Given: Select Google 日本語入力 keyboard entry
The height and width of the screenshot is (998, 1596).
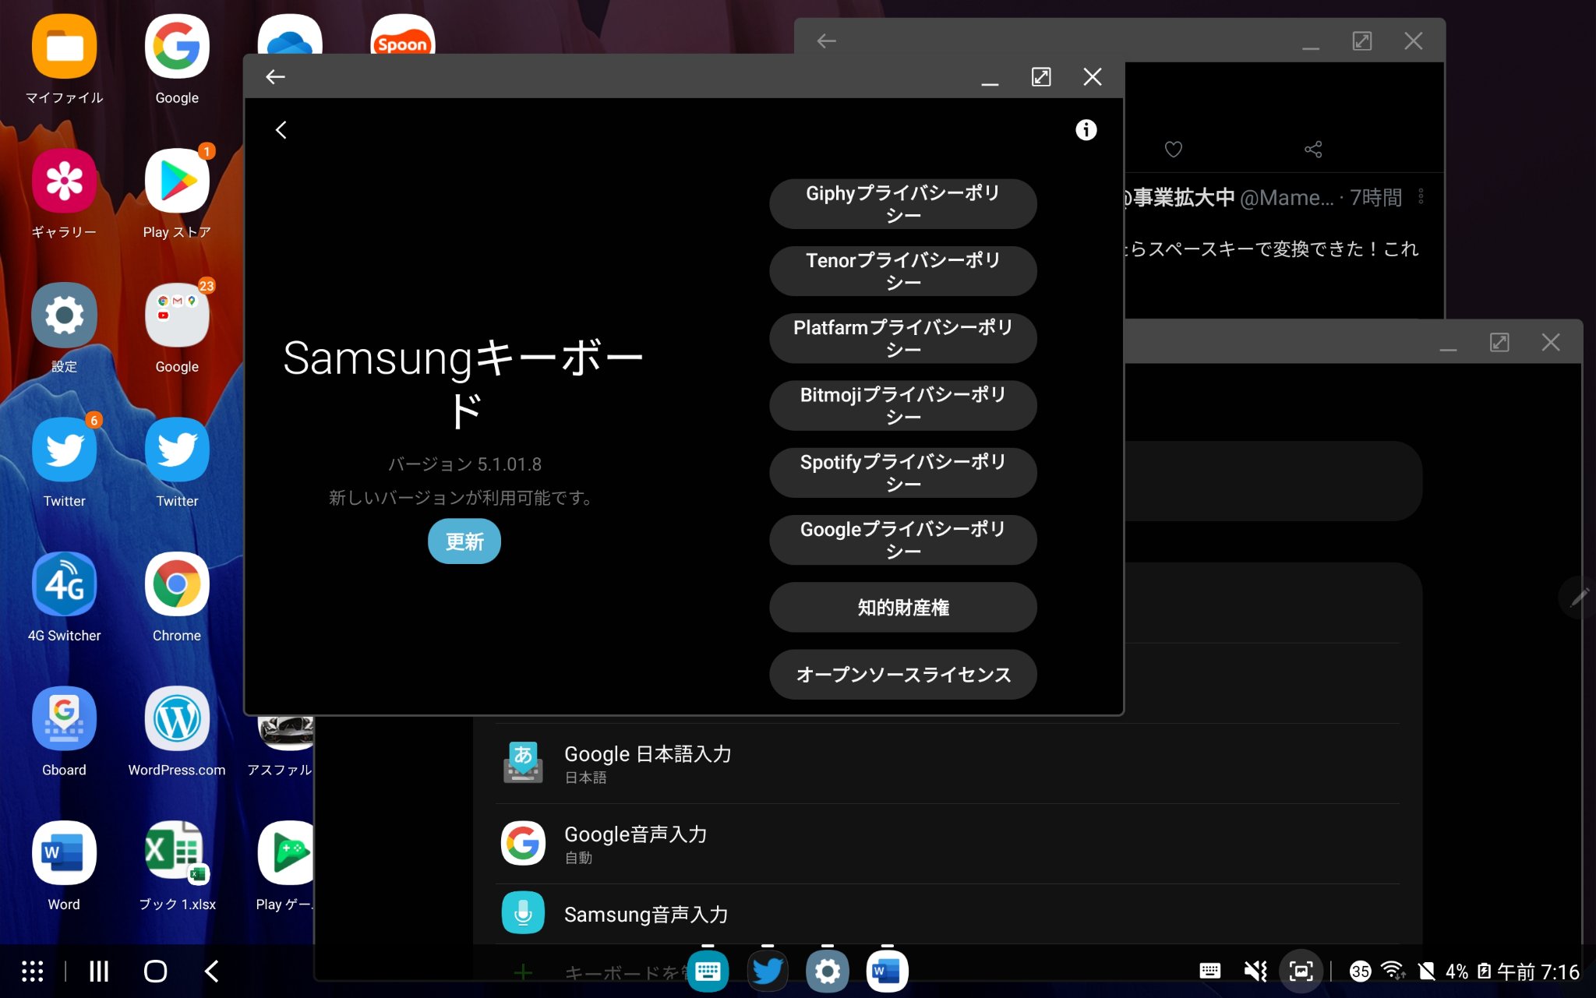Looking at the screenshot, I should coord(948,763).
